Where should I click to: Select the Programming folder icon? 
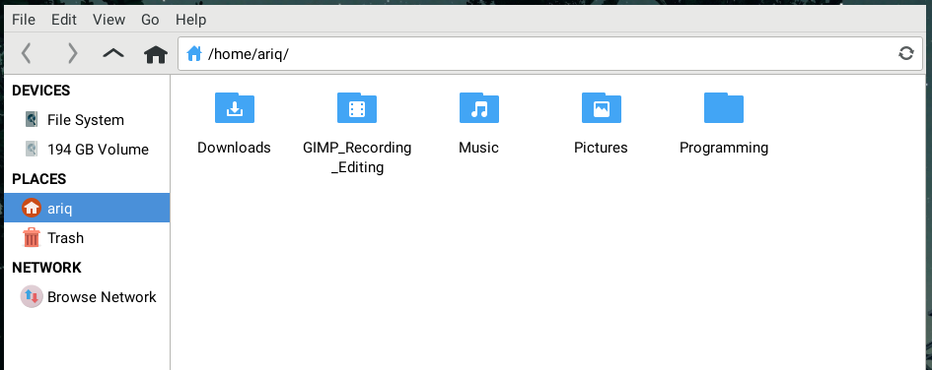[724, 107]
